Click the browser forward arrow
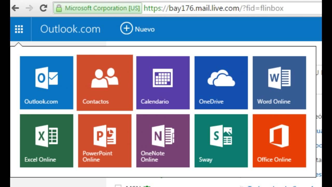332x187 pixels. click(29, 8)
